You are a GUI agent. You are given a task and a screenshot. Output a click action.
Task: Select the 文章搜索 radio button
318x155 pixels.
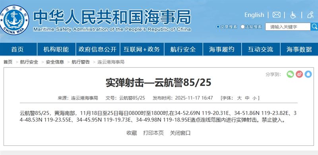point(218,27)
